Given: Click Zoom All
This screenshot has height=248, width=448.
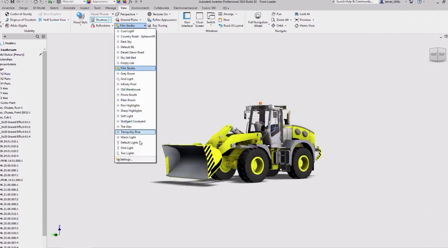Looking at the screenshot, I should click(280, 20).
